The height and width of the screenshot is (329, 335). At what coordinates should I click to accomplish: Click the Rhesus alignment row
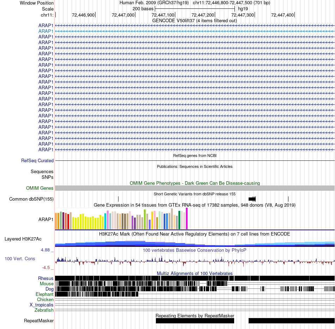point(195,278)
